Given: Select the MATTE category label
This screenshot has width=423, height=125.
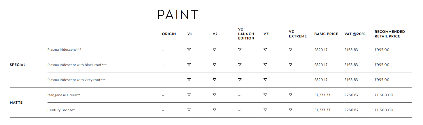Looking at the screenshot, I should (16, 103).
